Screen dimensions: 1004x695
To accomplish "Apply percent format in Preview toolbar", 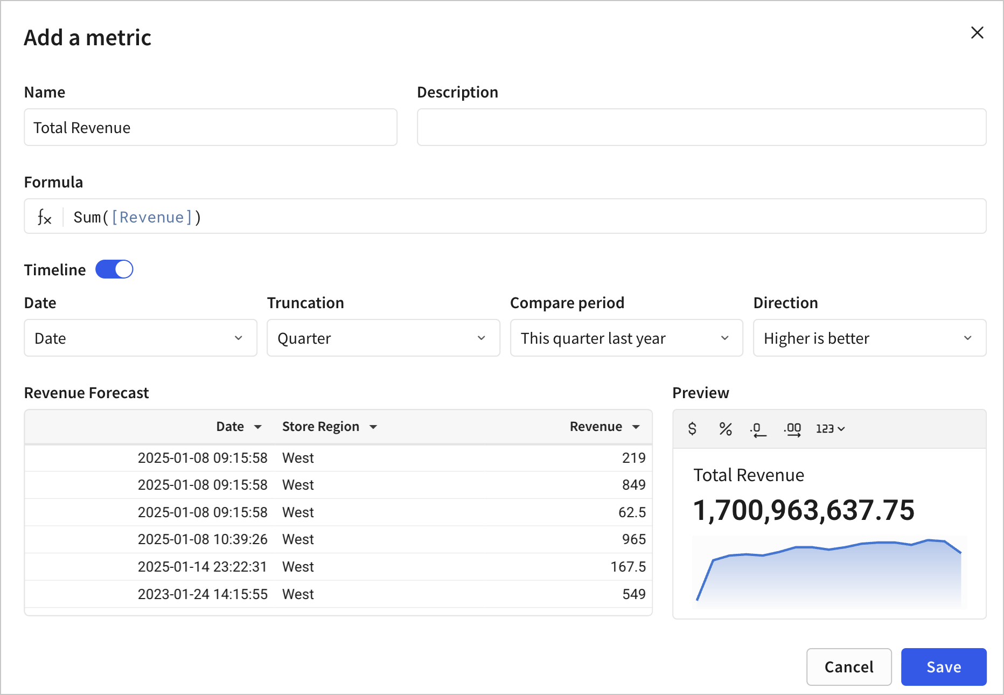I will [726, 429].
